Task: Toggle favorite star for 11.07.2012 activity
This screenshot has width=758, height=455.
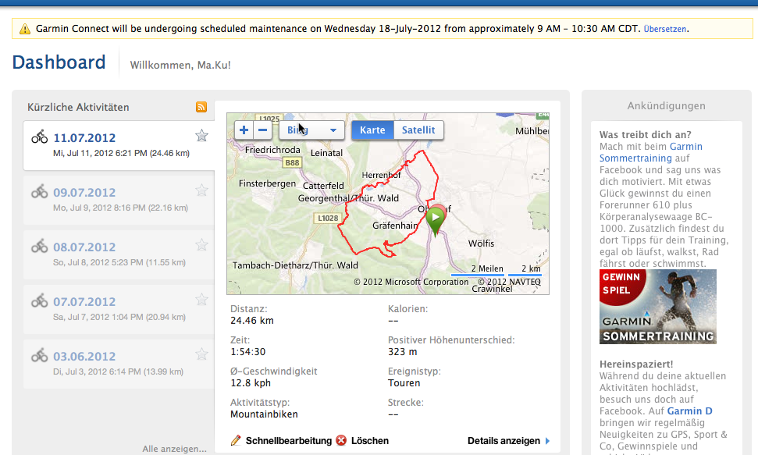Action: 201,136
